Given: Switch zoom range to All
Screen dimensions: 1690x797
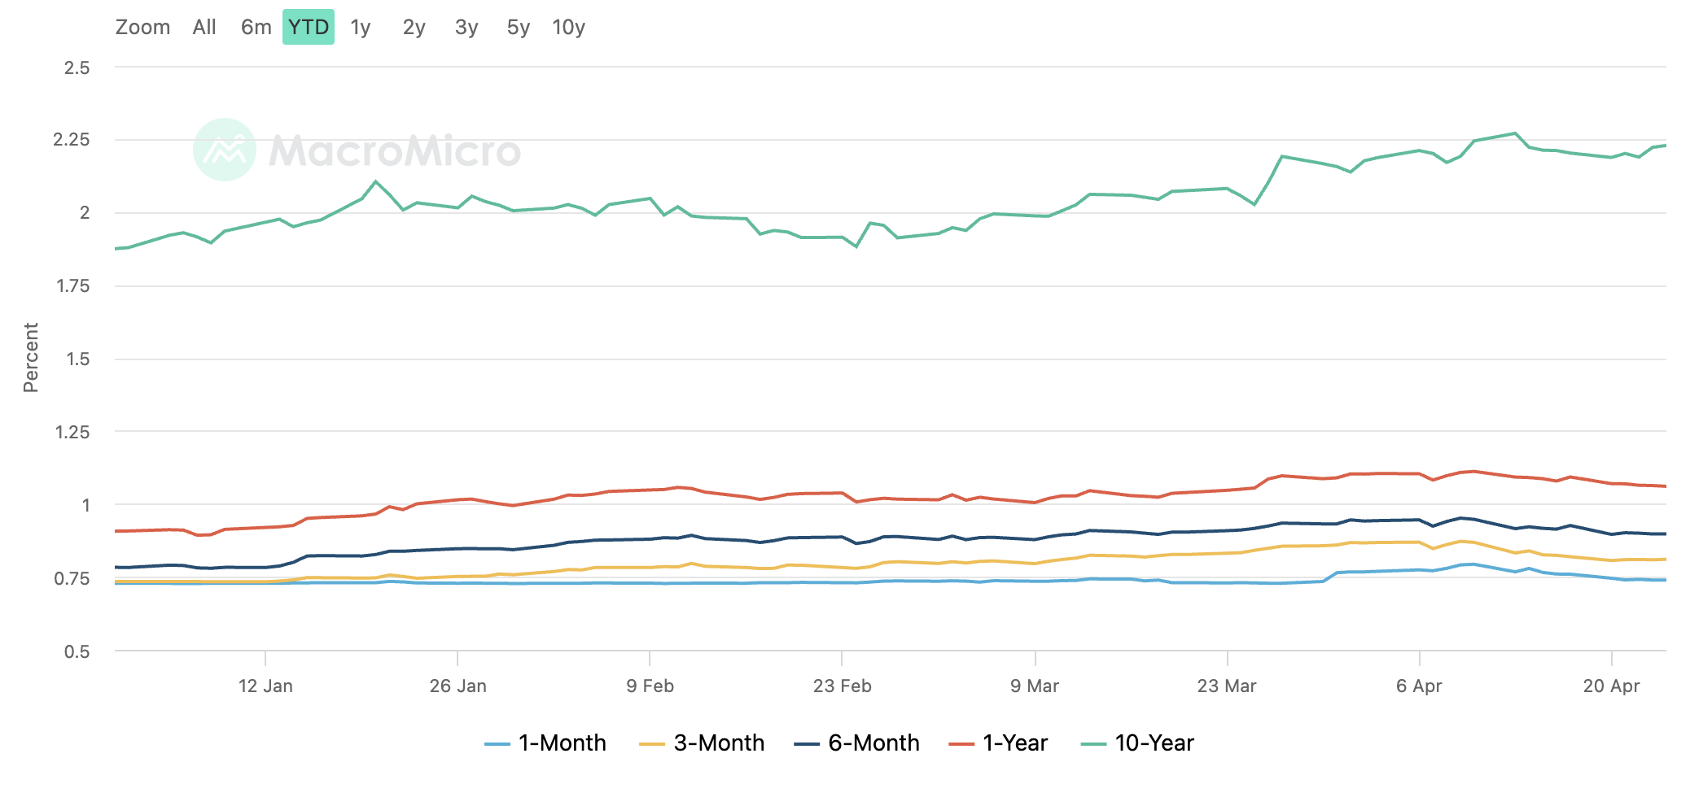Looking at the screenshot, I should (x=204, y=27).
